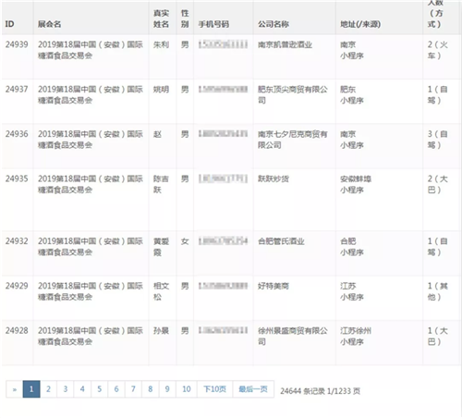Click the name 孙景 in row 24928
The image size is (462, 418).
pos(161,331)
